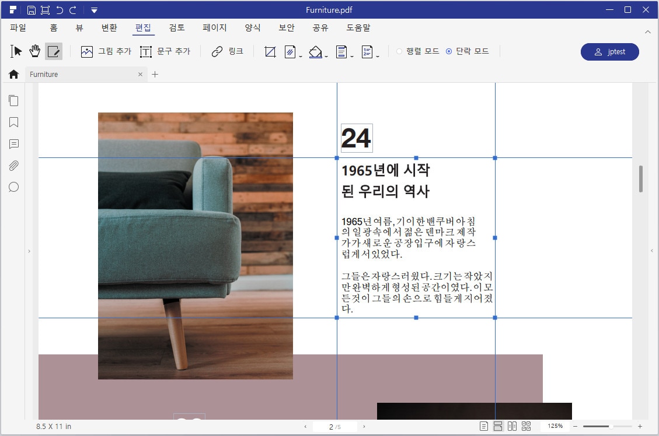Screen dimensions: 659x436
Task: Click the heading 1965년에 시작
Action: (x=385, y=170)
